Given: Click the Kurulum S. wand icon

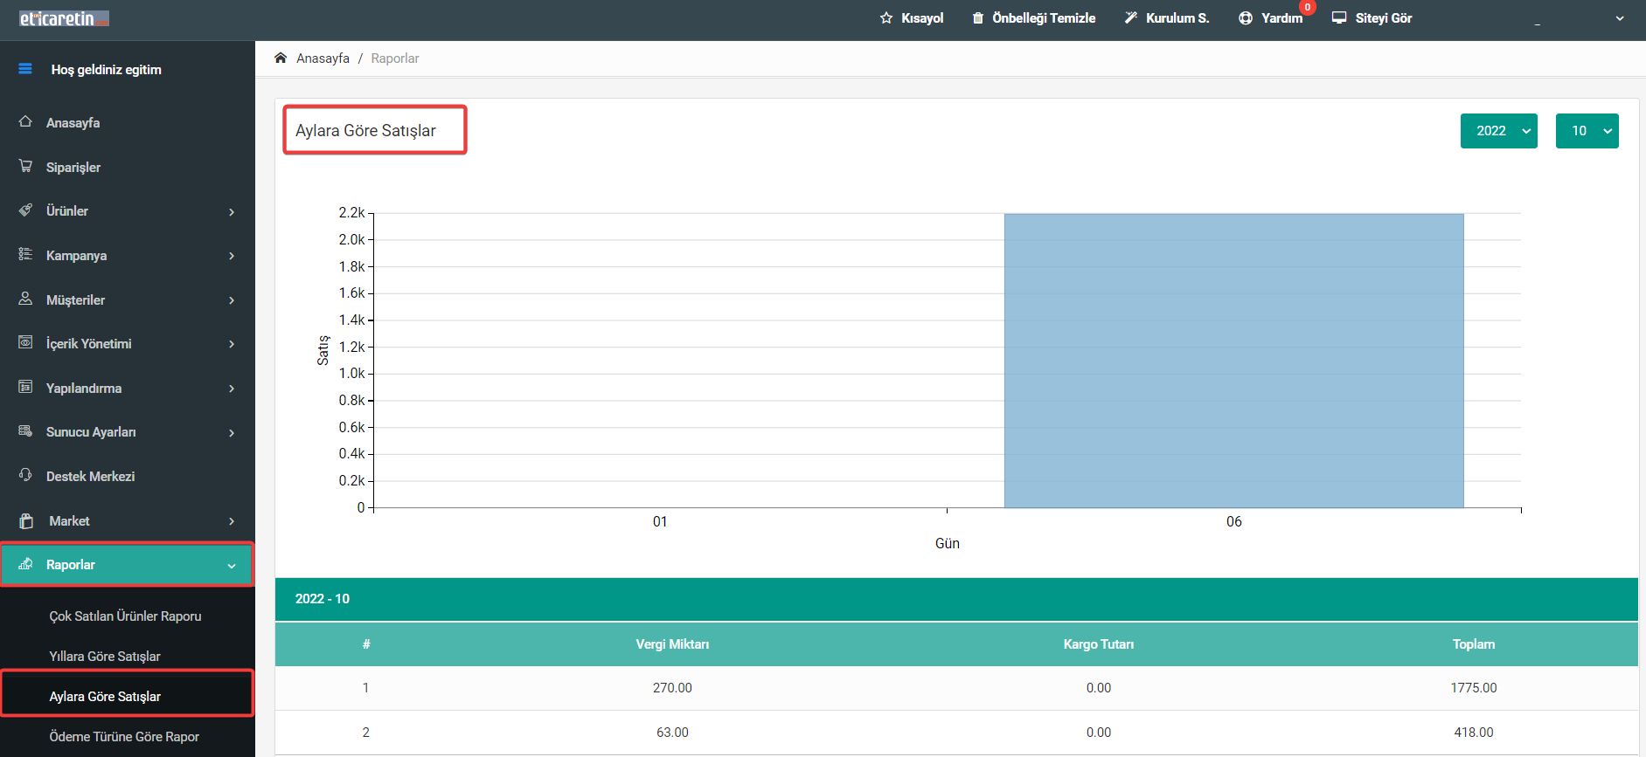Looking at the screenshot, I should click(x=1131, y=17).
